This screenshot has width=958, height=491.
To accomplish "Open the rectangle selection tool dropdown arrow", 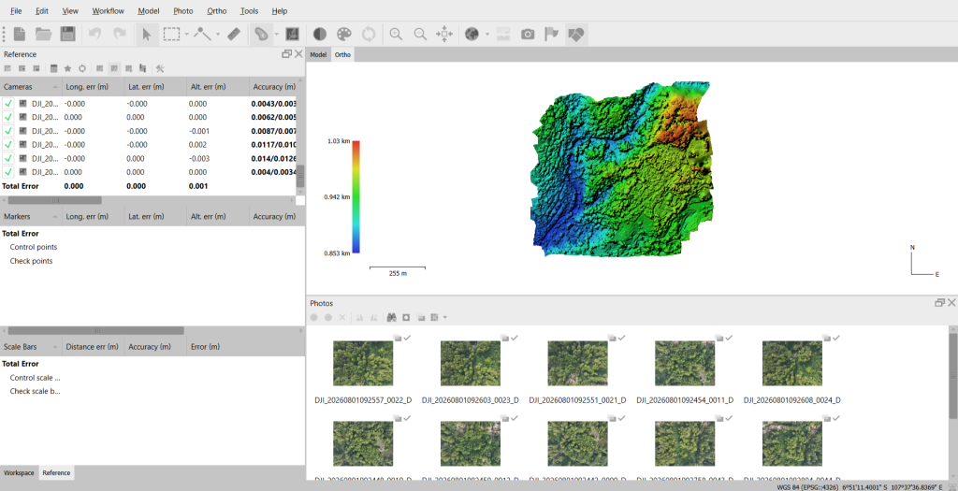I will point(186,35).
